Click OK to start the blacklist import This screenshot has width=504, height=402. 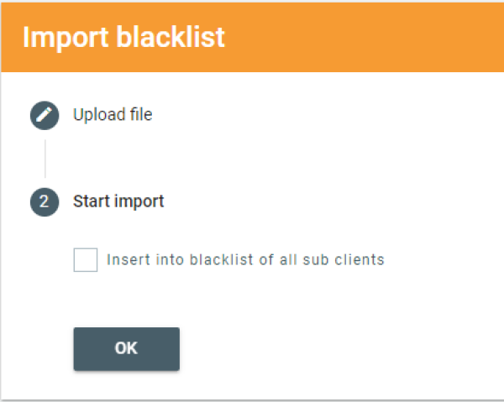pyautogui.click(x=126, y=348)
